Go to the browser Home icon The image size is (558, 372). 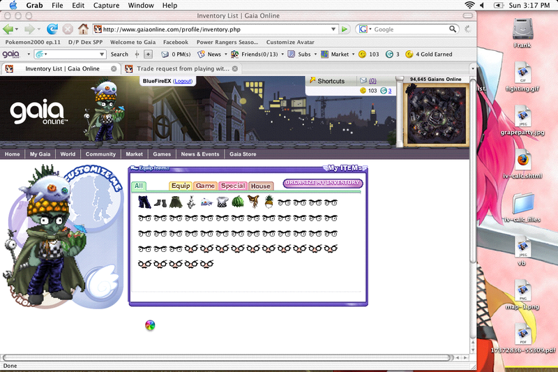pos(83,29)
